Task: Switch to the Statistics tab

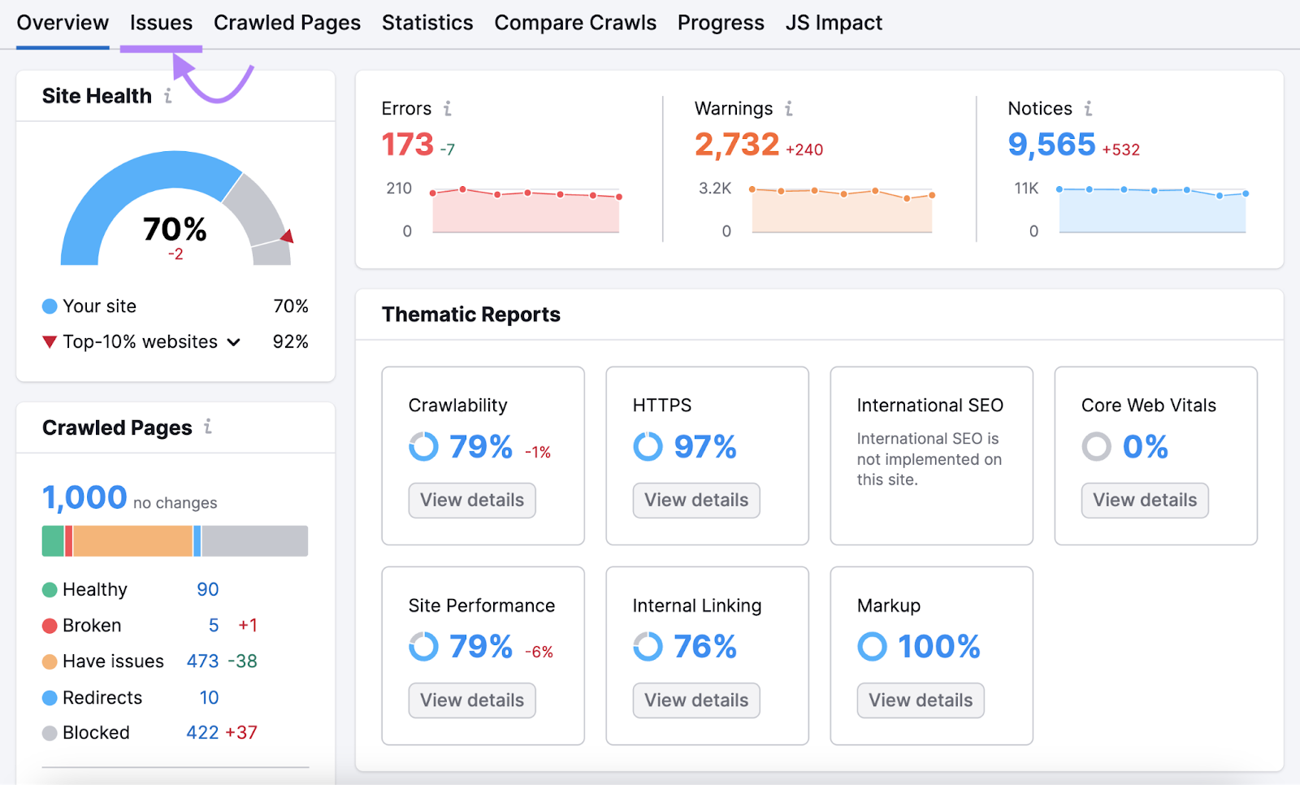Action: (x=427, y=22)
